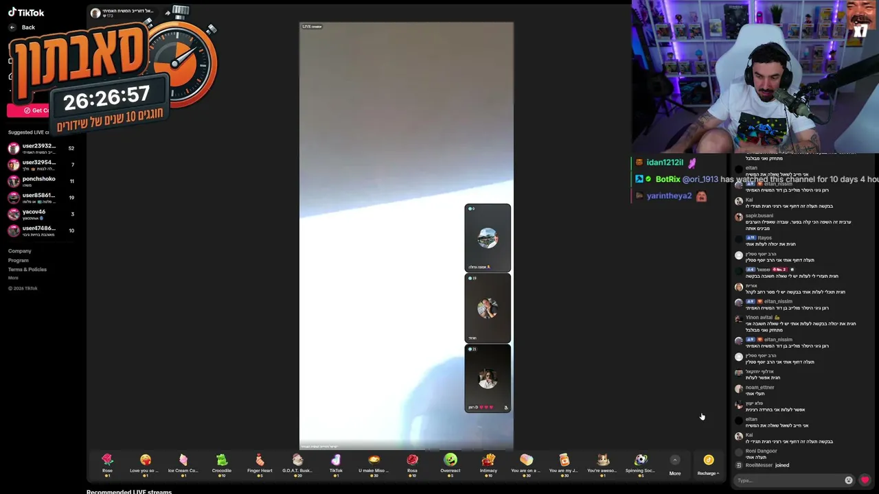879x494 pixels.
Task: Select the bottom guest tile with hearts
Action: [x=488, y=379]
